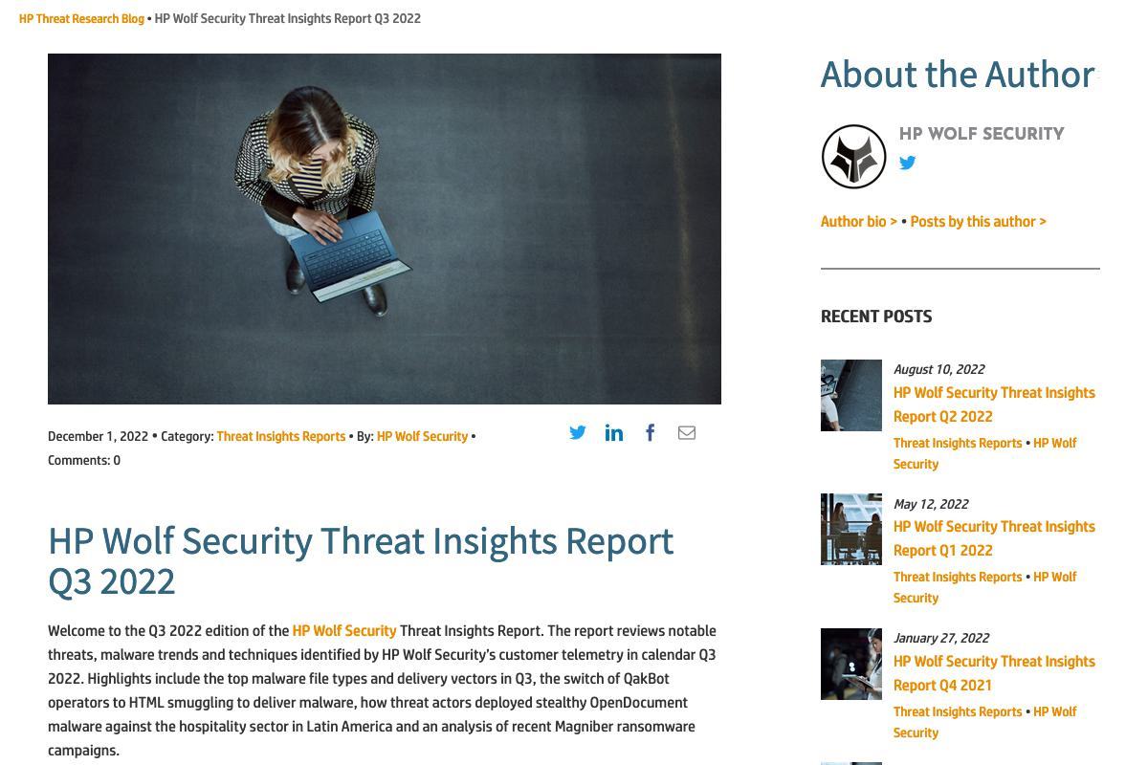1148x765 pixels.
Task: Open the author's Twitter profile icon
Action: (x=908, y=163)
